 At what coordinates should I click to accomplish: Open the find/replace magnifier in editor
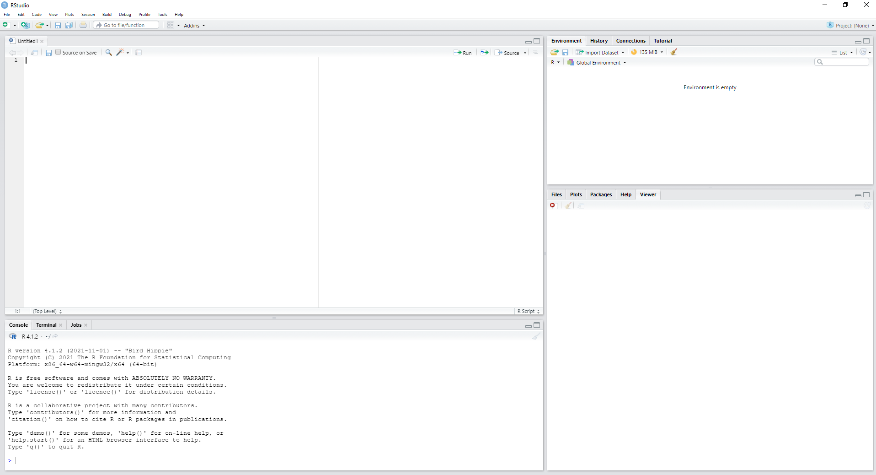pyautogui.click(x=108, y=53)
